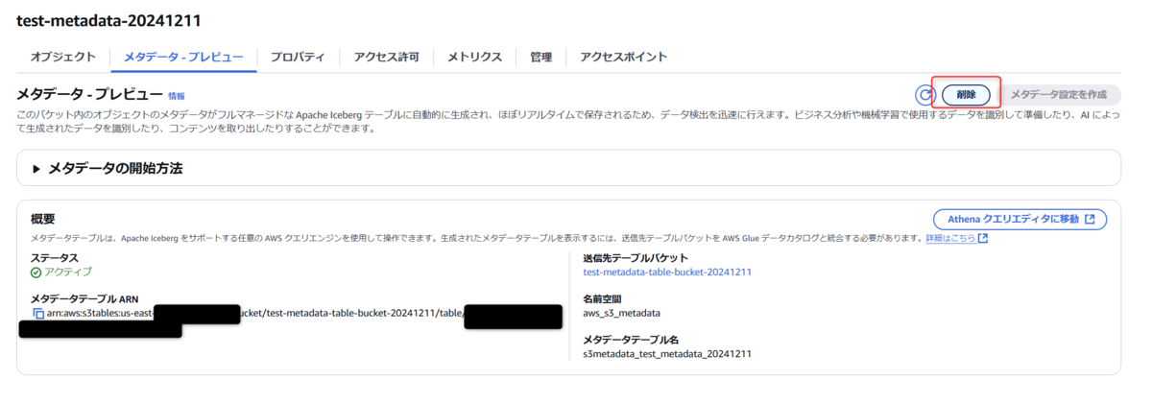Open the プロパティ tab
Viewport: 1152px width, 403px height.
coord(298,57)
